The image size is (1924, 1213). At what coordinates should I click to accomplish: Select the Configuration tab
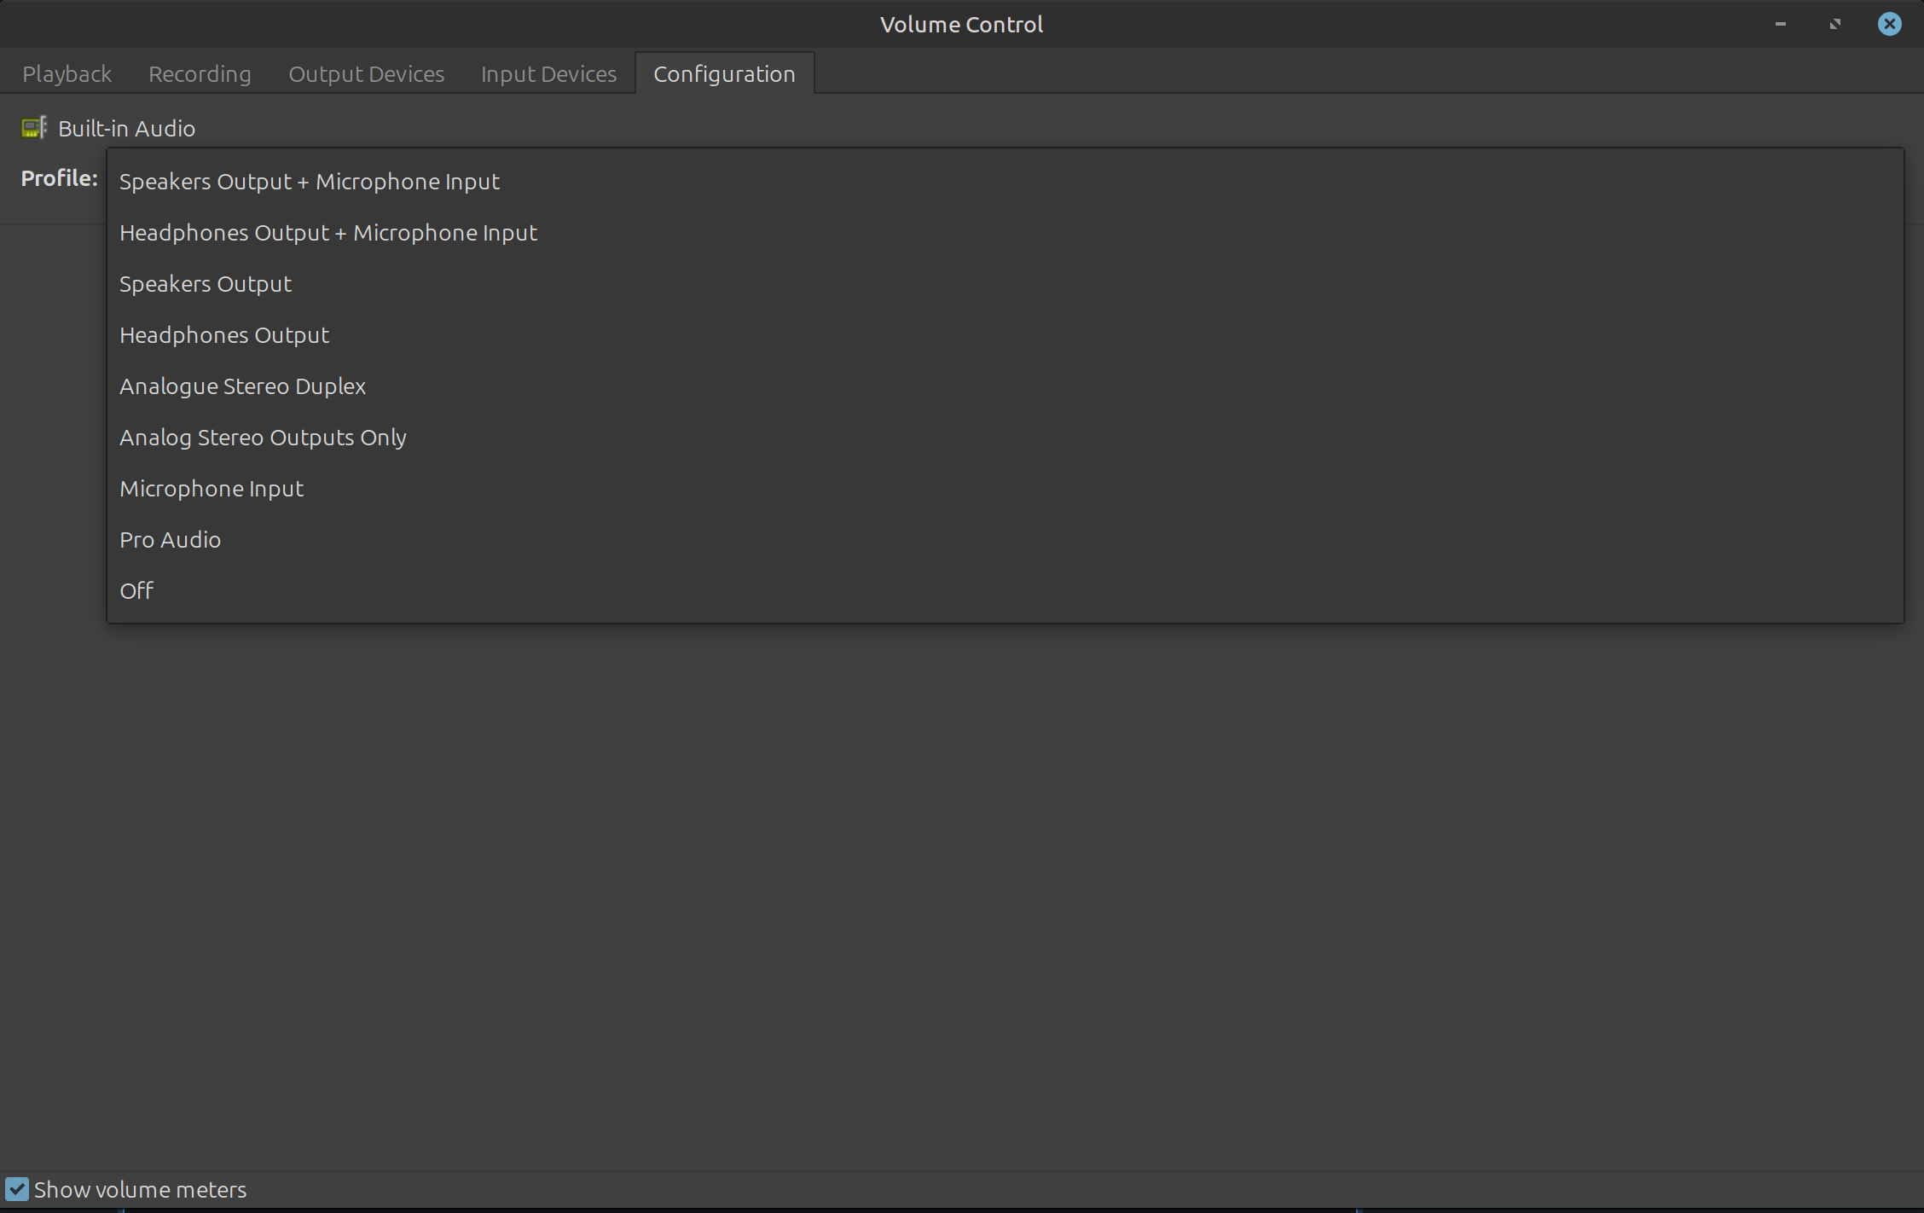click(724, 74)
